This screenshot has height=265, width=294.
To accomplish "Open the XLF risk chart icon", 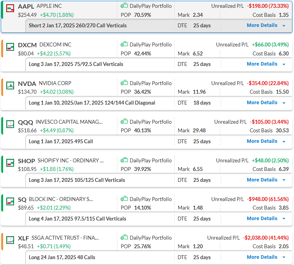I will click(10, 240).
